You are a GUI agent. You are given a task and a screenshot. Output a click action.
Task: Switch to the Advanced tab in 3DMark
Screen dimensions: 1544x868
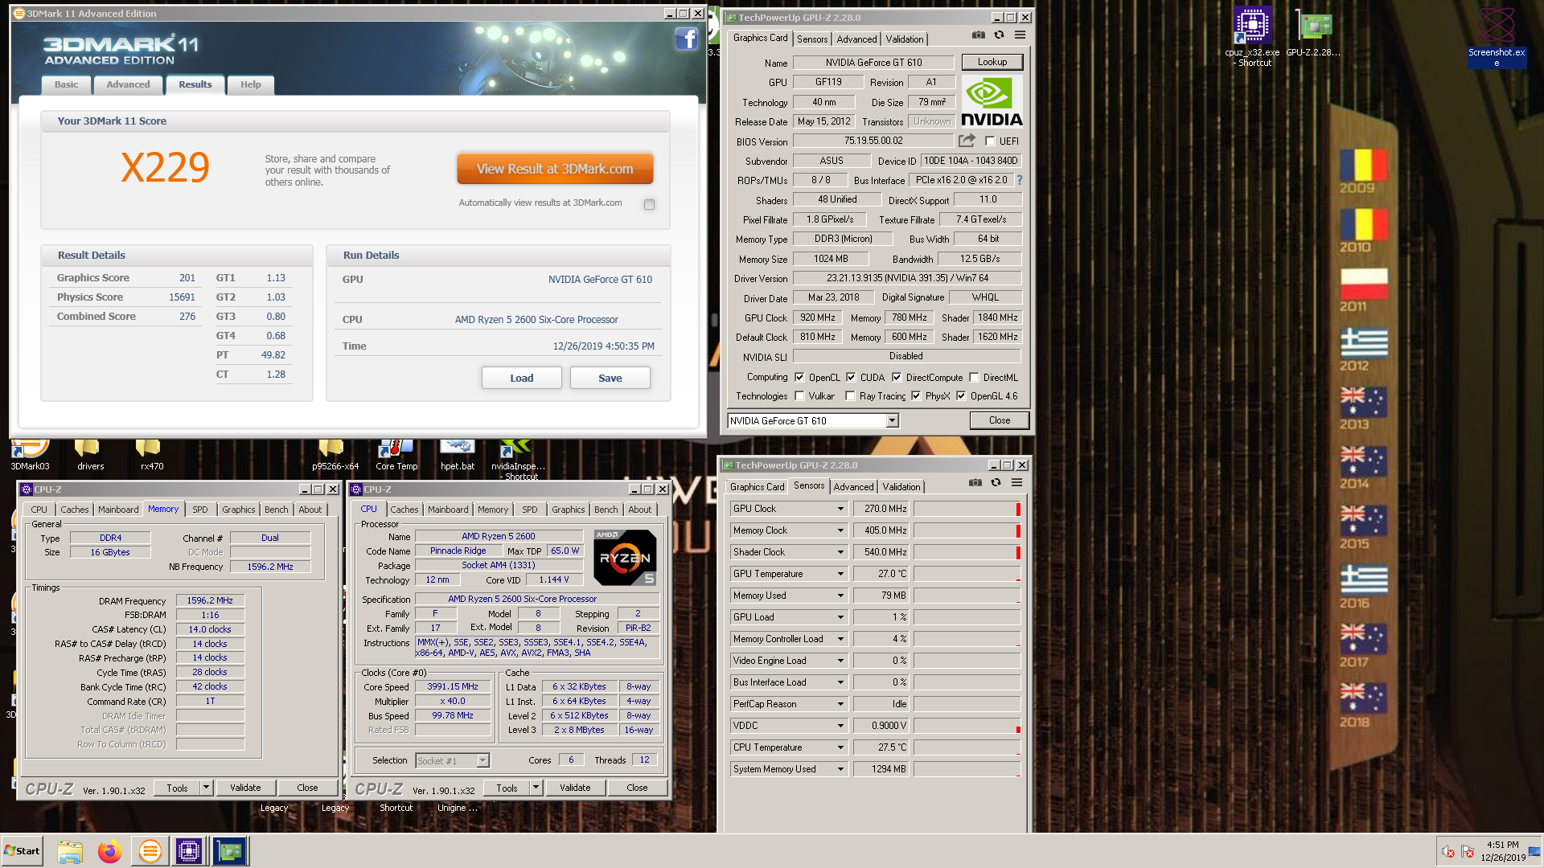pyautogui.click(x=128, y=84)
